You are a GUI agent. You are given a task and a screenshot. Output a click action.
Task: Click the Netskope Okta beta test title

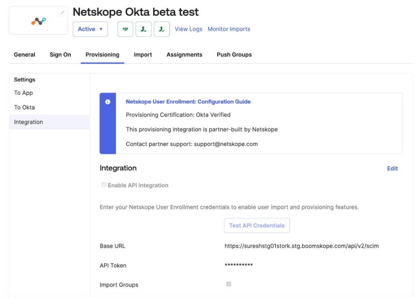[x=136, y=12]
